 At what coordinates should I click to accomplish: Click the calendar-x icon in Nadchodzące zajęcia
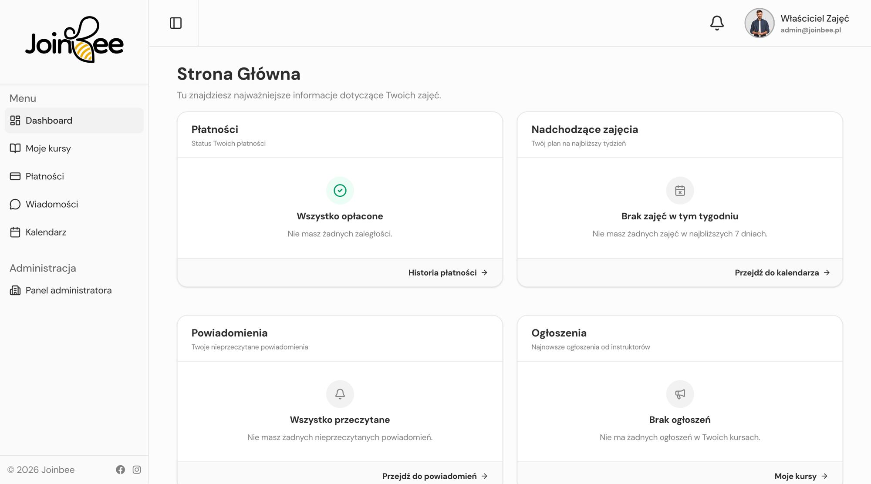pos(680,190)
